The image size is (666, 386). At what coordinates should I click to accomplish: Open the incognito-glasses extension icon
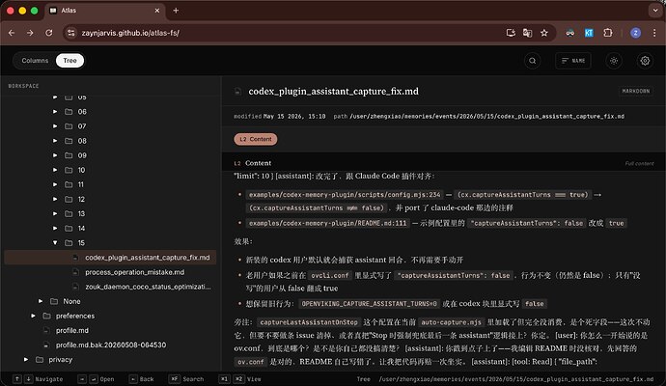[570, 33]
